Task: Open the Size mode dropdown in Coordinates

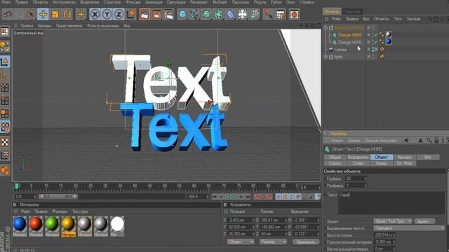Action: click(x=273, y=242)
